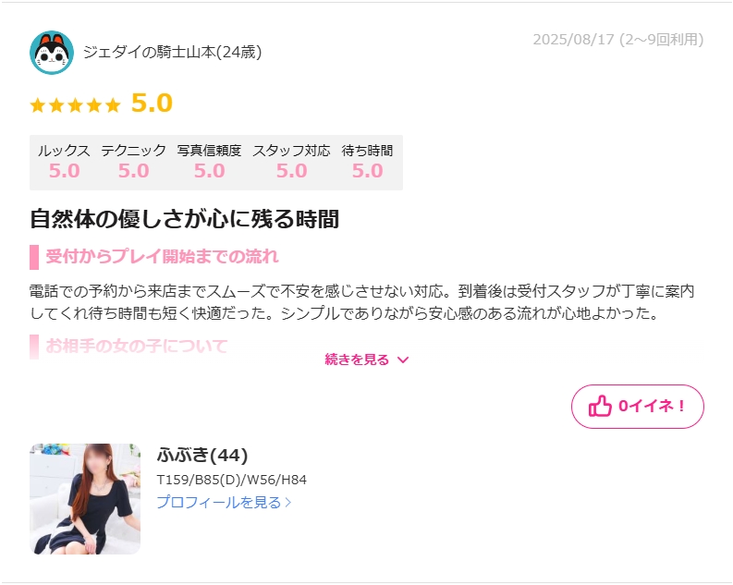Expand the review with 続きを見る
The image size is (733, 585).
click(x=366, y=360)
